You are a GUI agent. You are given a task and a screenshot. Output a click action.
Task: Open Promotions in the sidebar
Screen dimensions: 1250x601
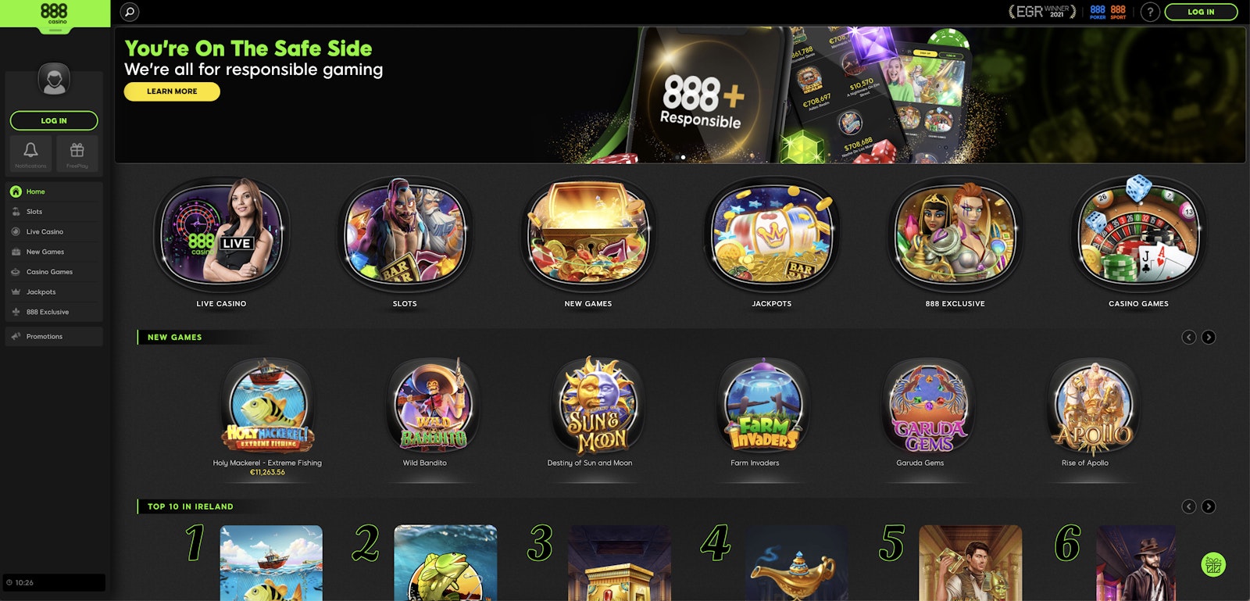click(54, 336)
